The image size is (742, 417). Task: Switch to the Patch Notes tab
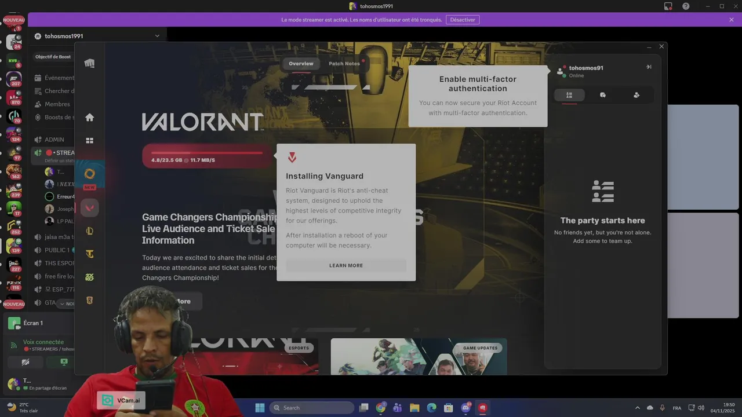click(x=344, y=64)
